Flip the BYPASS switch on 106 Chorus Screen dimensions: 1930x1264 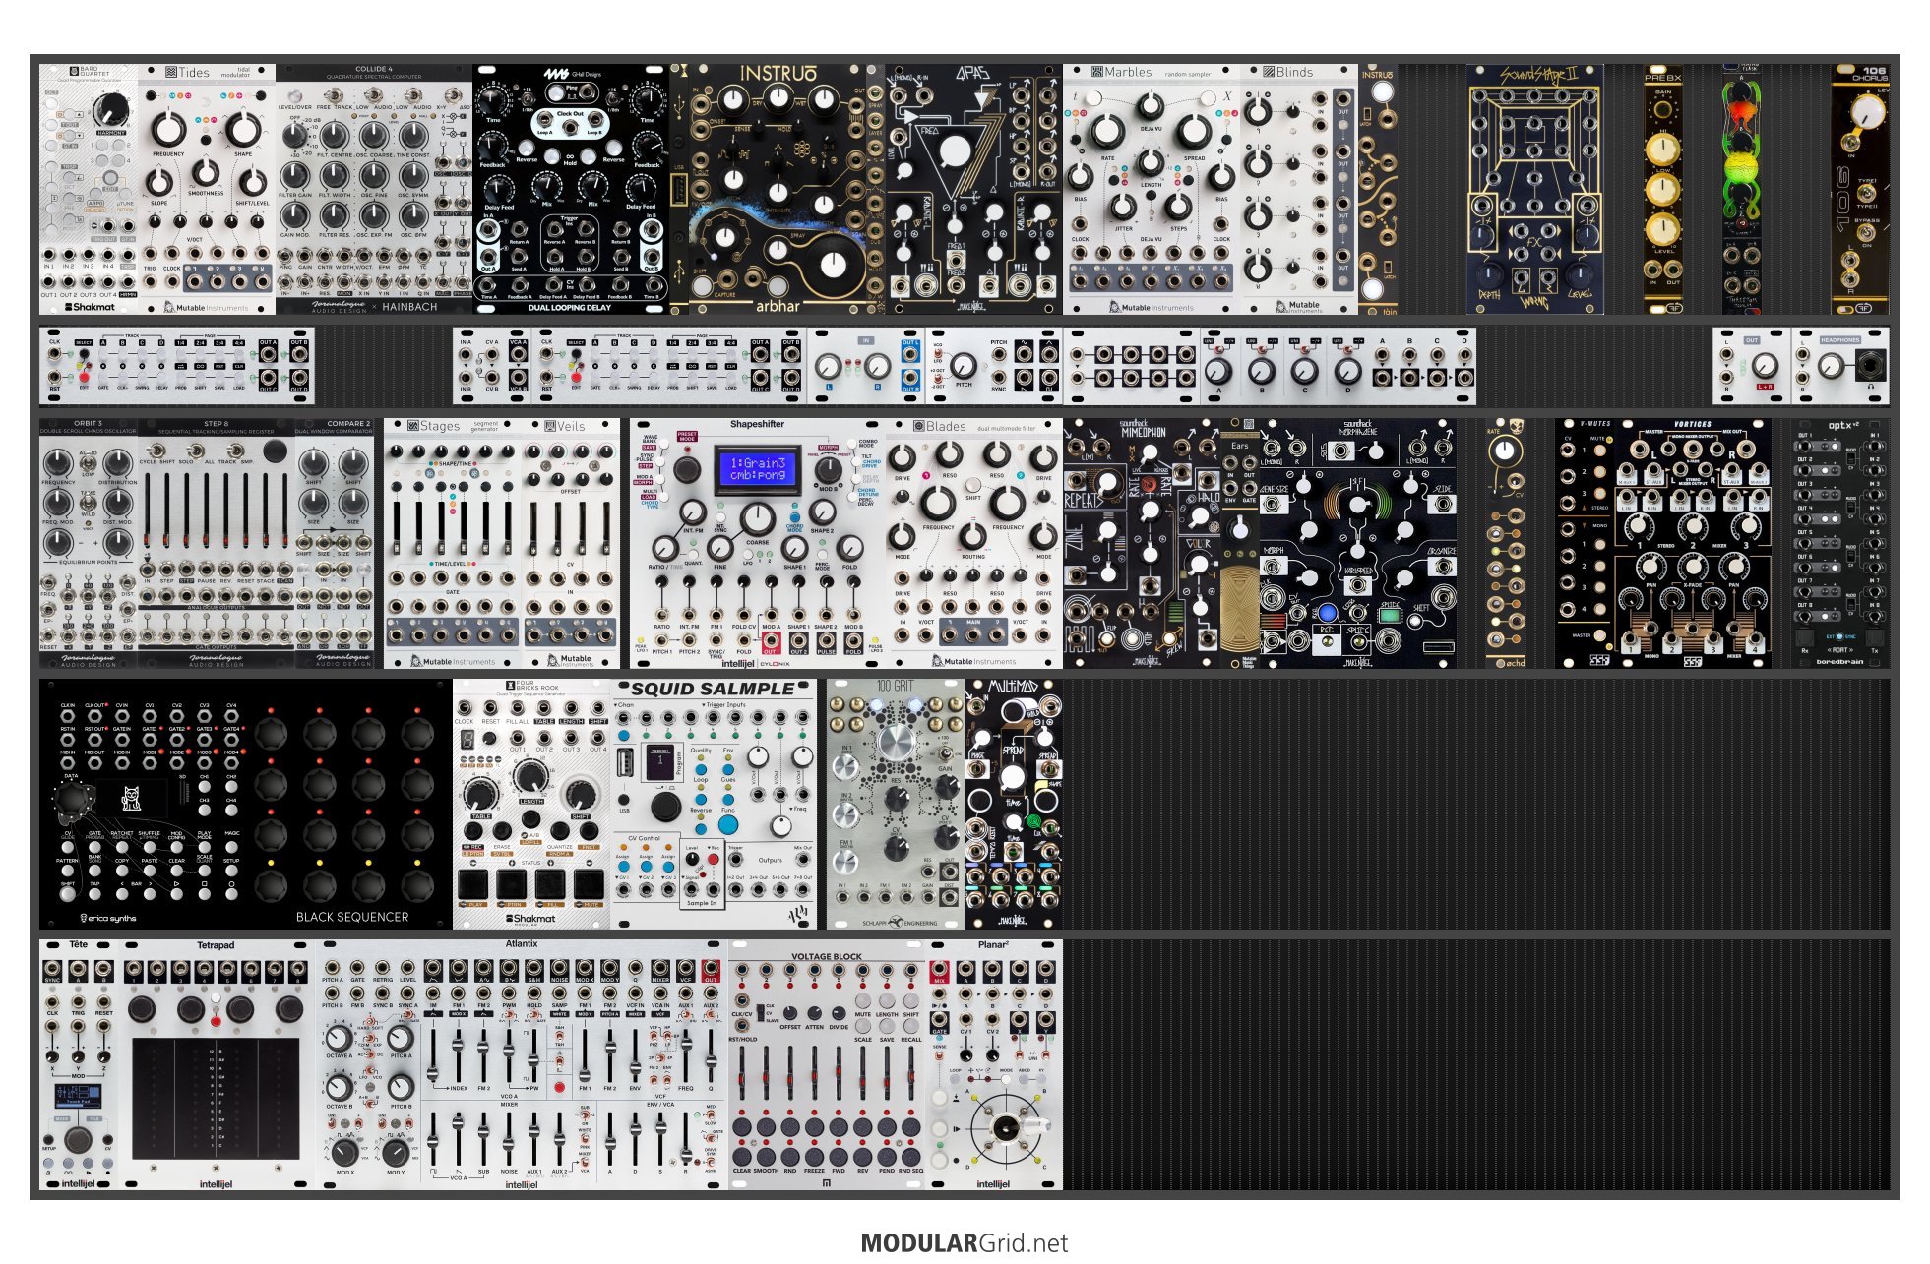coord(1865,233)
